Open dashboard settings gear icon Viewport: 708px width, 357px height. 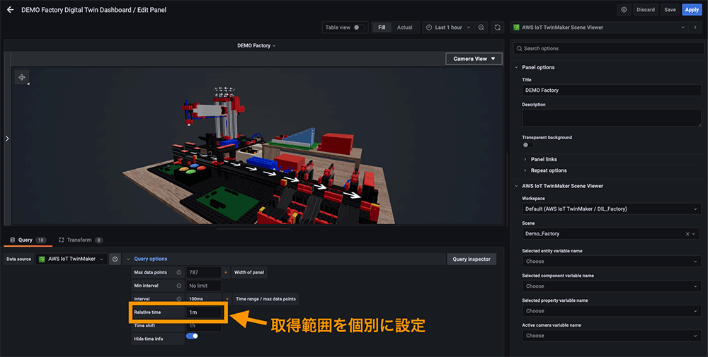[x=624, y=9]
